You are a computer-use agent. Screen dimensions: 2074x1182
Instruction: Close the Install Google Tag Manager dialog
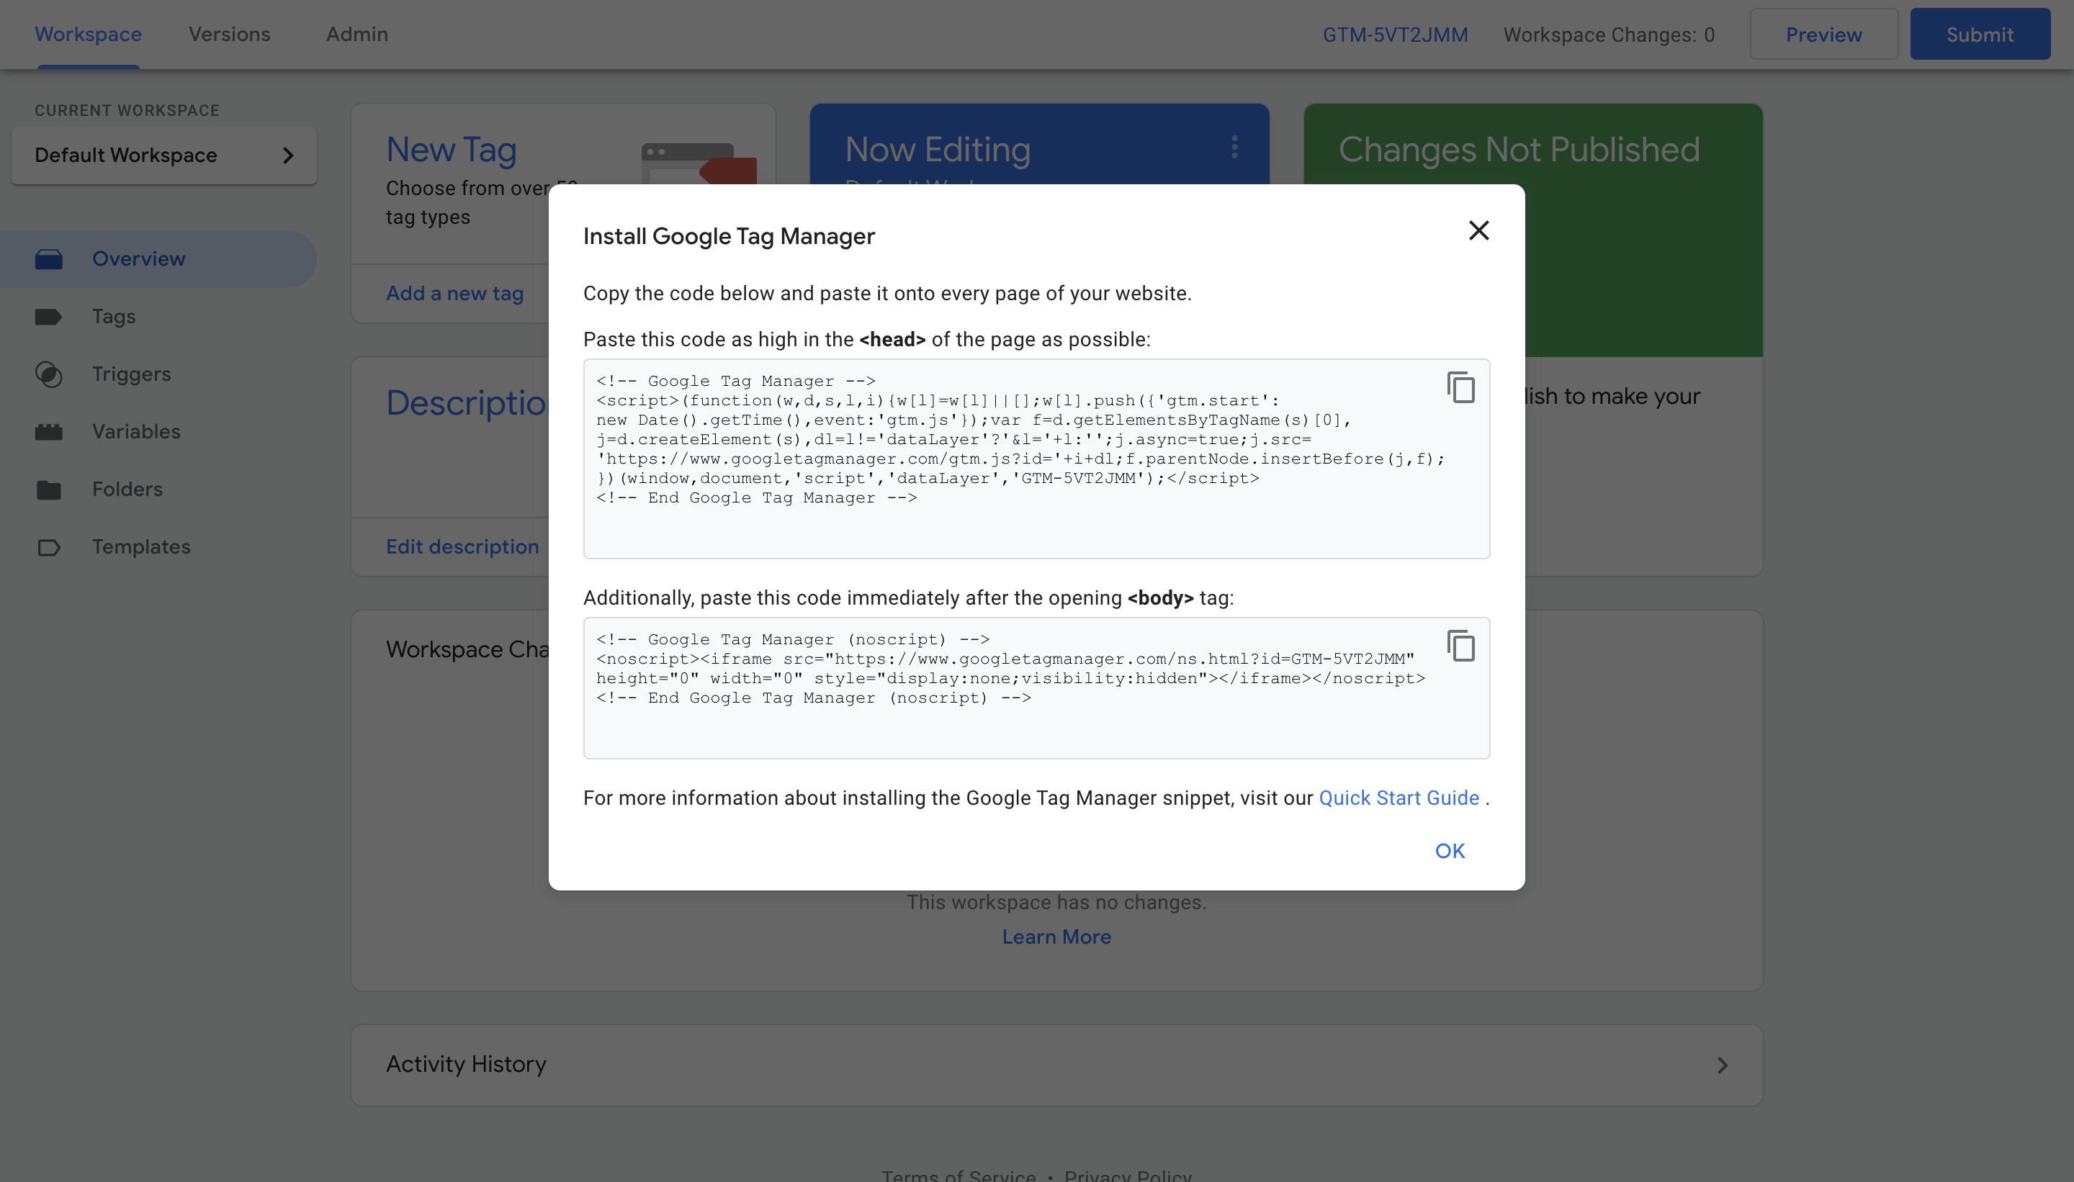(x=1478, y=231)
